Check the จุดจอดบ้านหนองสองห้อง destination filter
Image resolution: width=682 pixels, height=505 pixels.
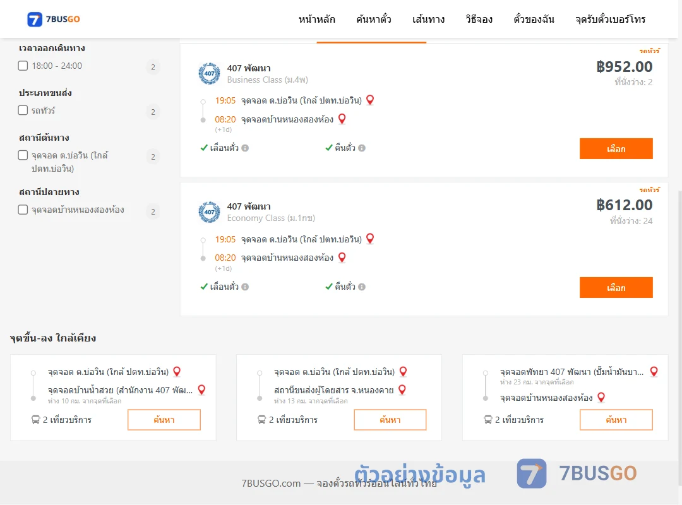23,210
